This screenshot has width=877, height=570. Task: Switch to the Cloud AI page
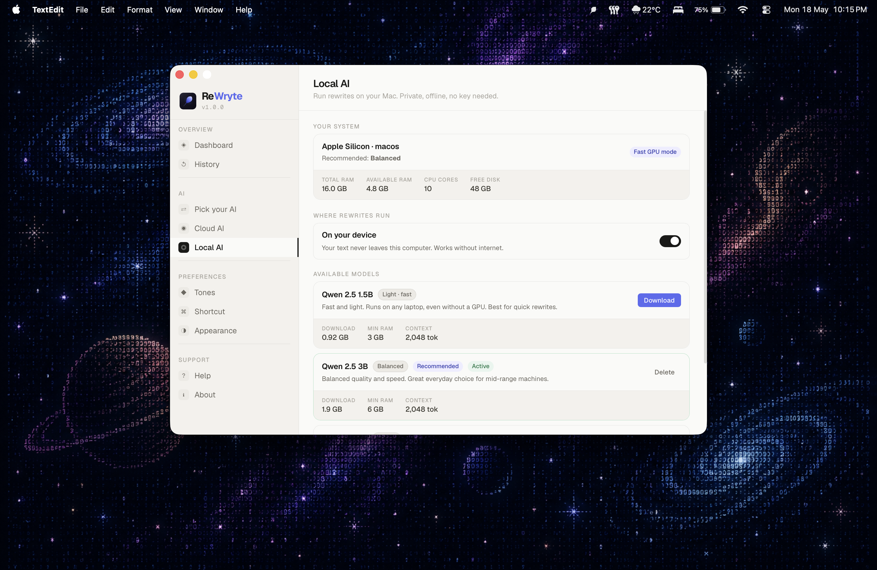[234, 228]
